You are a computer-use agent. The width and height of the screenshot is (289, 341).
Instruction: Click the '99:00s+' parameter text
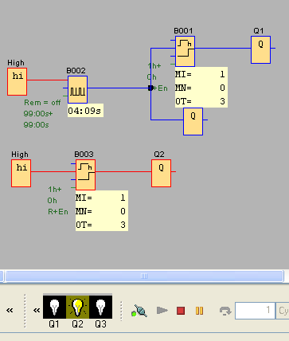[38, 114]
